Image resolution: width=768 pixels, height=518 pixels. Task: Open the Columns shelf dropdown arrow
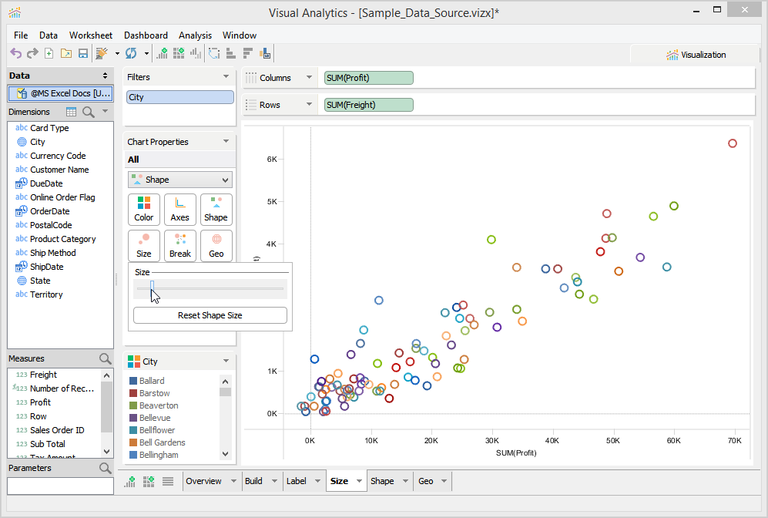pos(310,78)
